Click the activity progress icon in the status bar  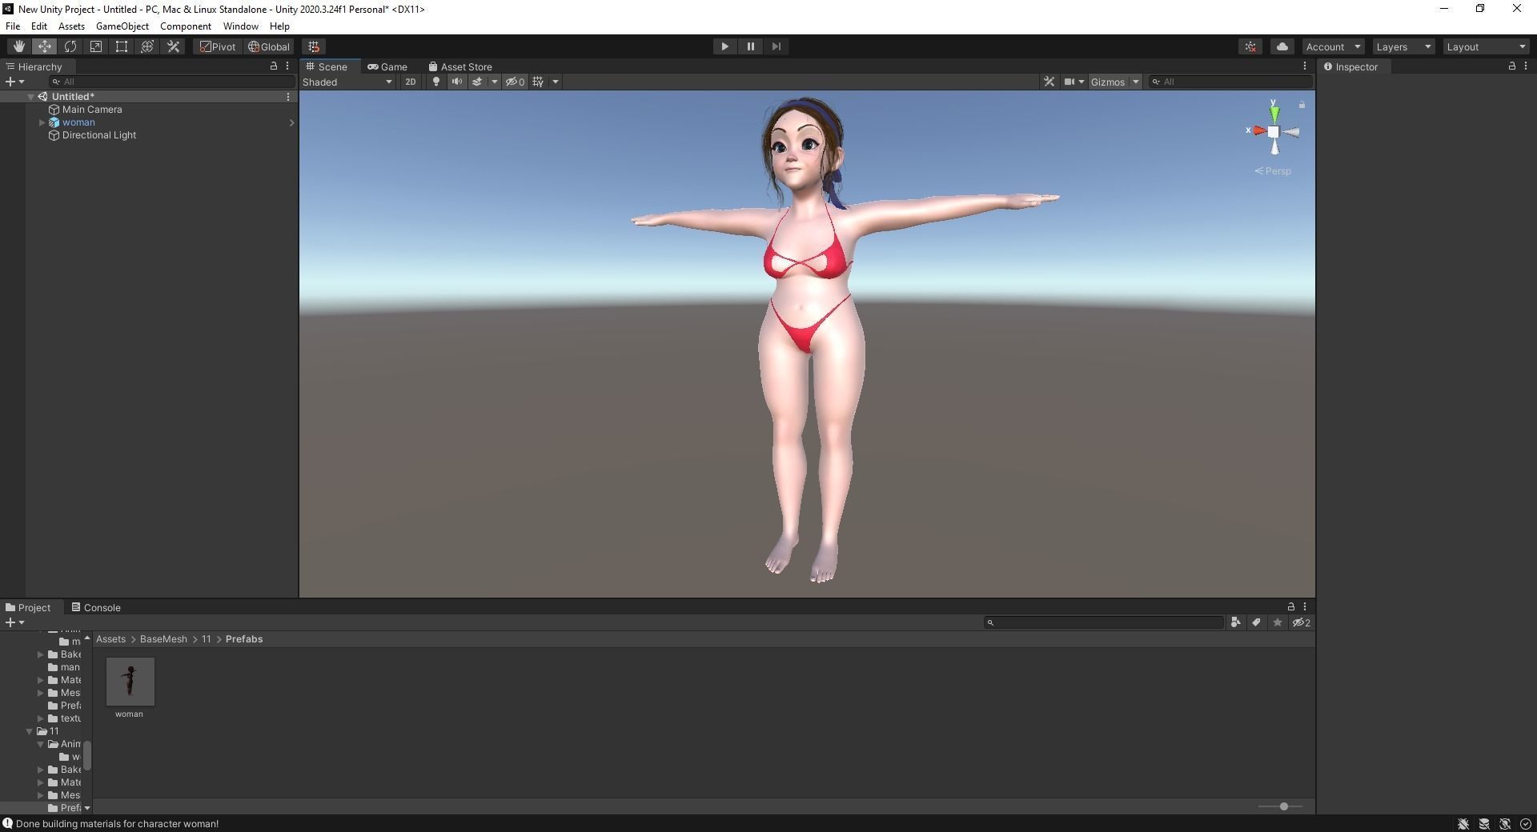click(1526, 824)
